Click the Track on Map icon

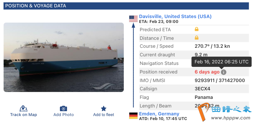(24, 108)
